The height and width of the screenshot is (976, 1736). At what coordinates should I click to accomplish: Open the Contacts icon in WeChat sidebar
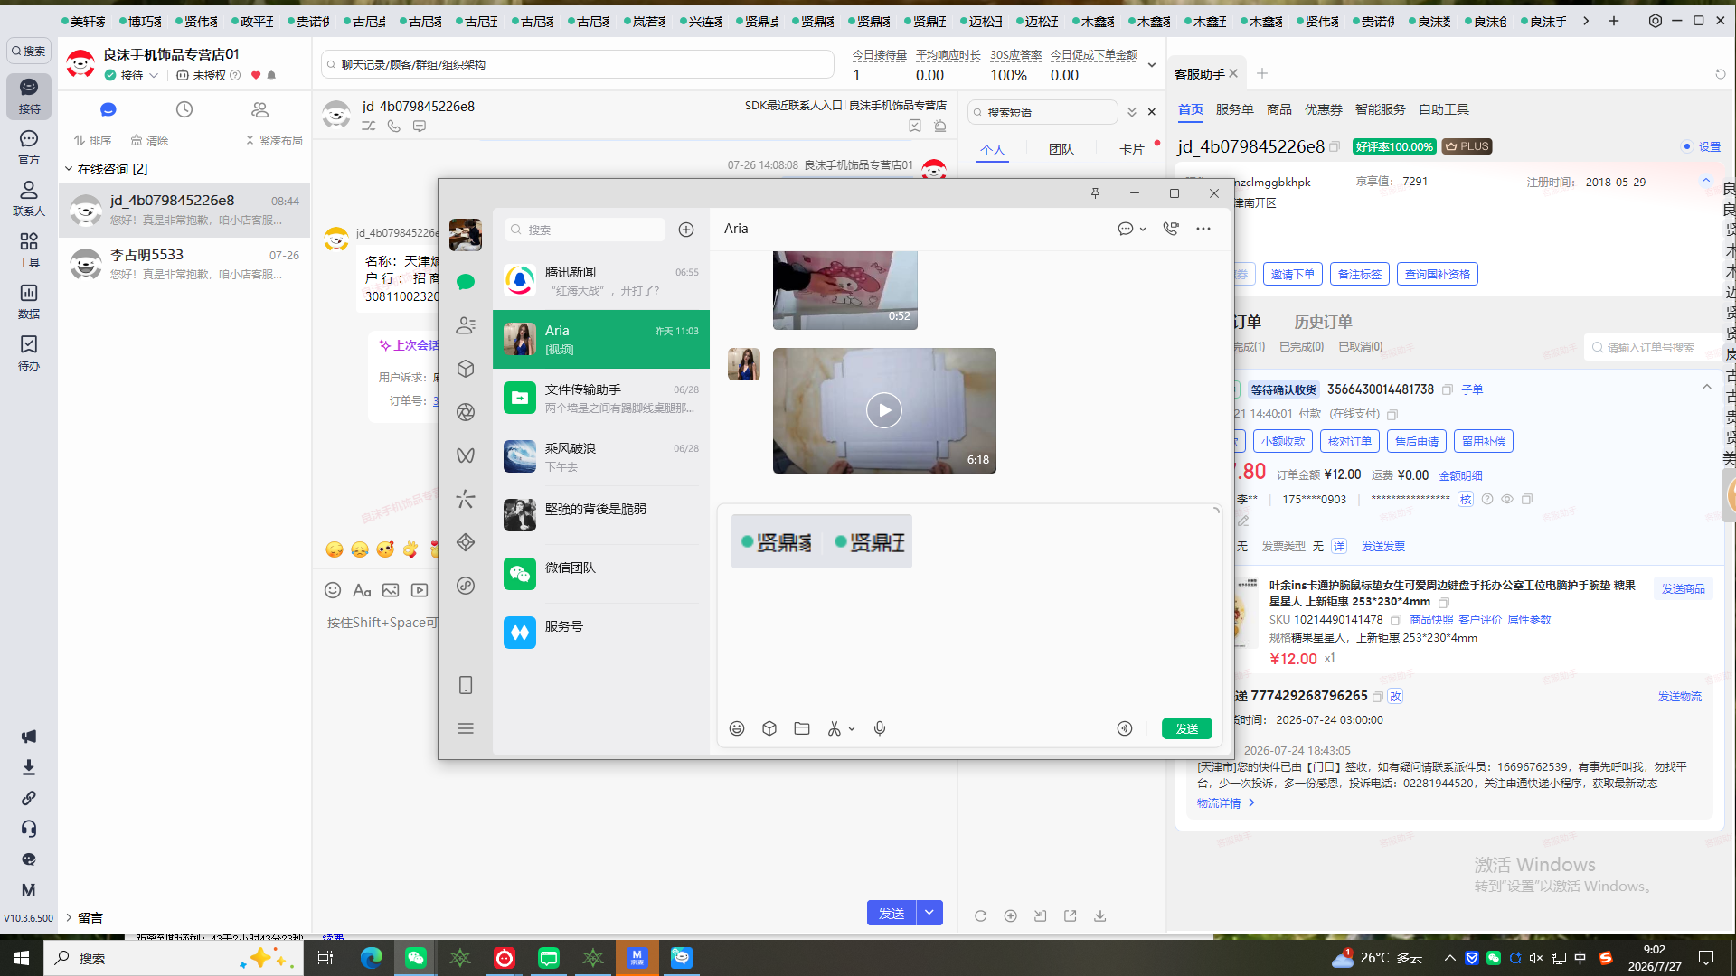(x=466, y=325)
